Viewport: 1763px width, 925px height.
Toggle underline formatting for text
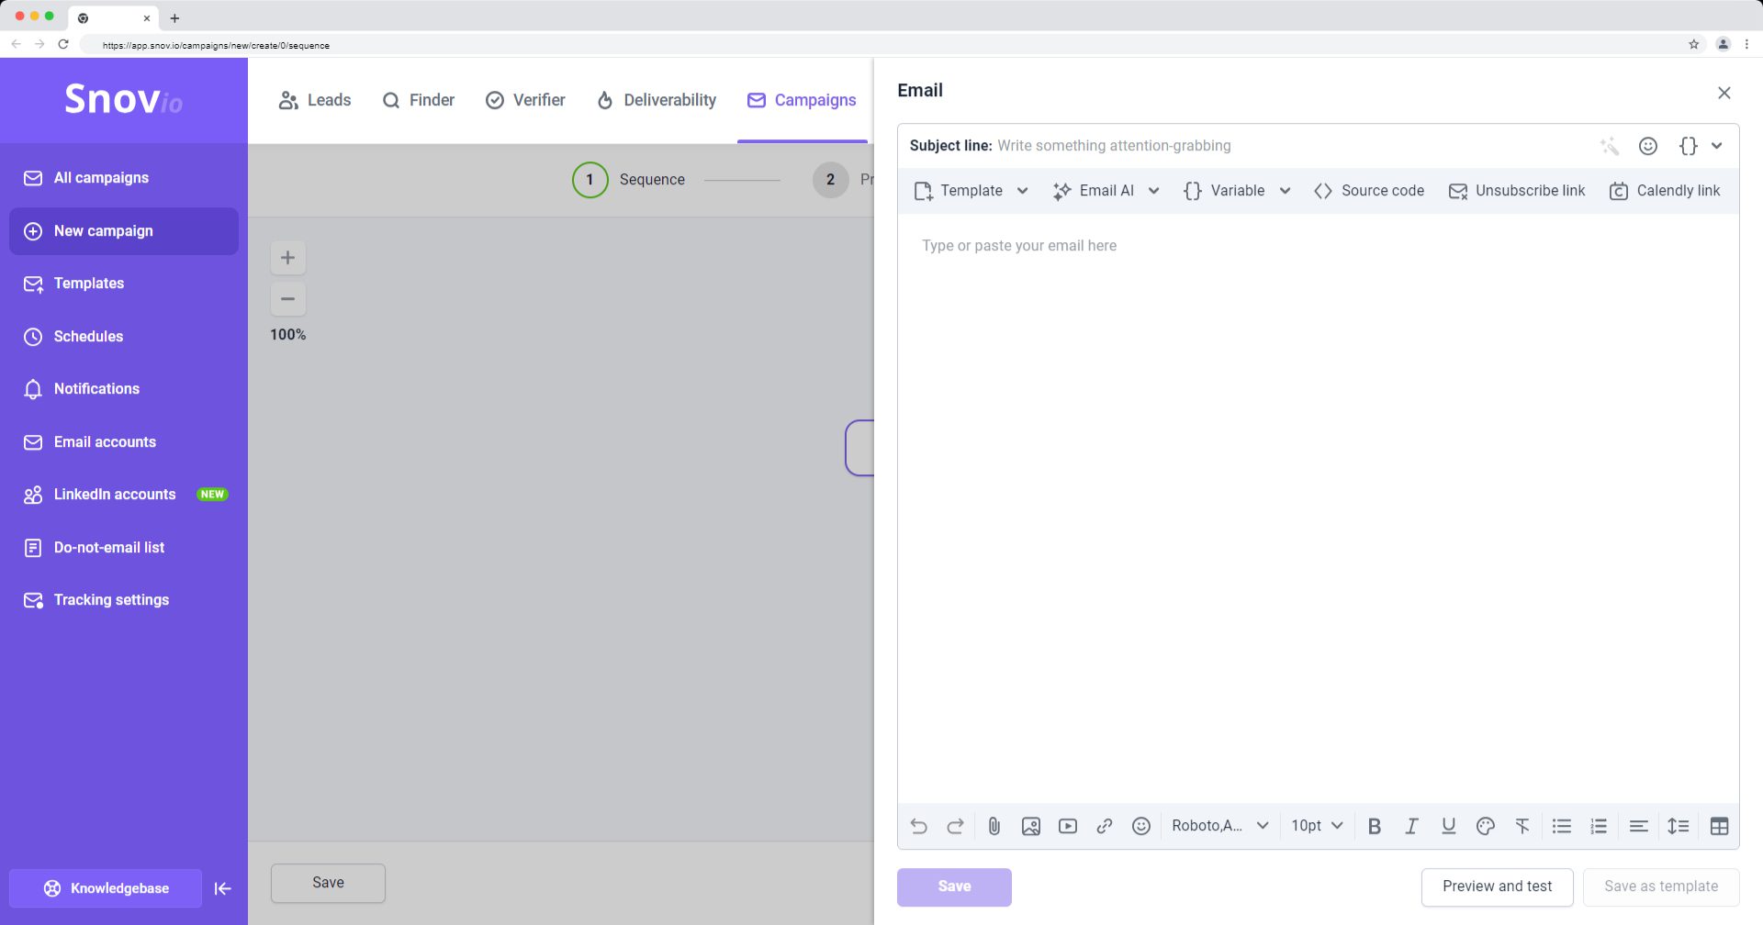pos(1448,826)
